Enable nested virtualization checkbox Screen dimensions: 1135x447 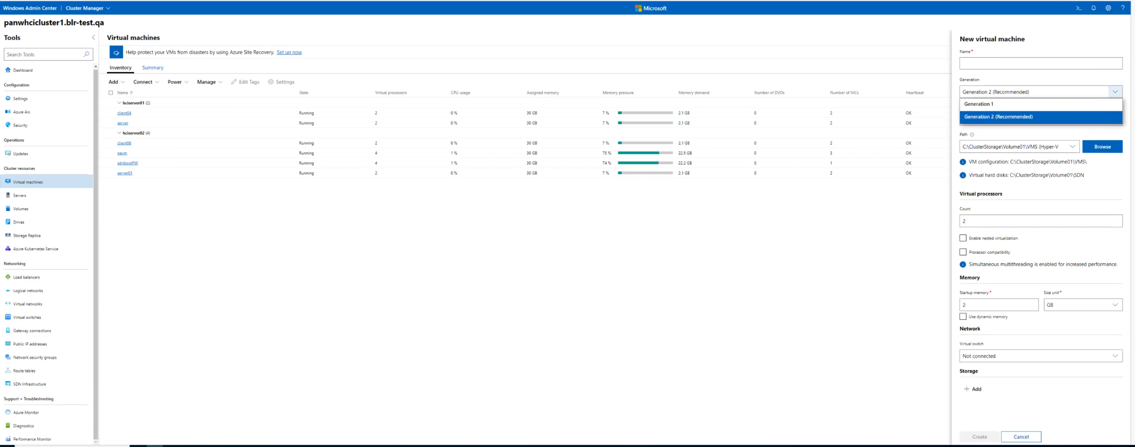(963, 238)
